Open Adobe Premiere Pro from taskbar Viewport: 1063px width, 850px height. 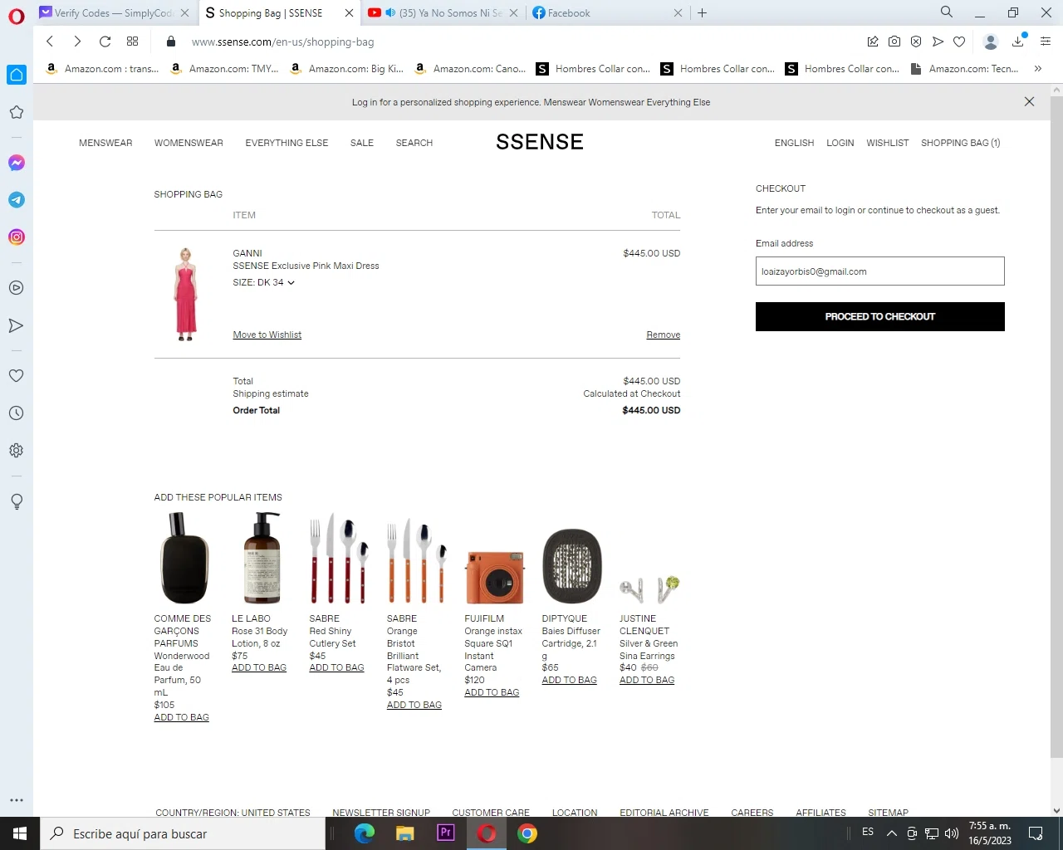click(446, 833)
